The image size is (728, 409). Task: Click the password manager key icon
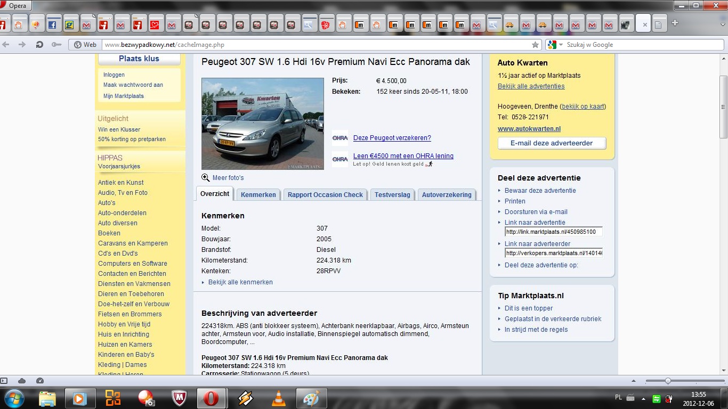coord(56,45)
